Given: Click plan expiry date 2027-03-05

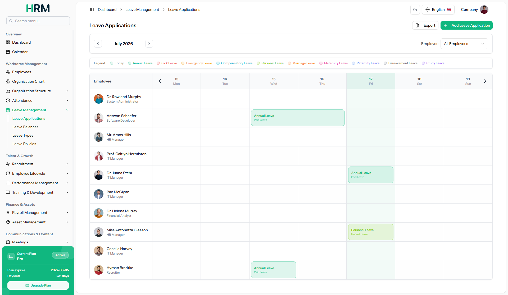Looking at the screenshot, I should click(x=60, y=270).
